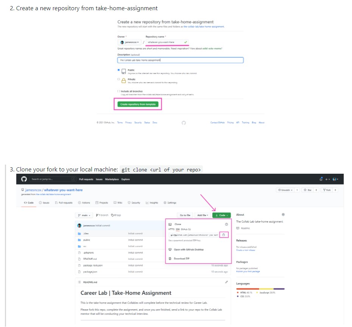The image size is (352, 327).
Task: Click the HTML language color dot
Action: tap(238, 293)
